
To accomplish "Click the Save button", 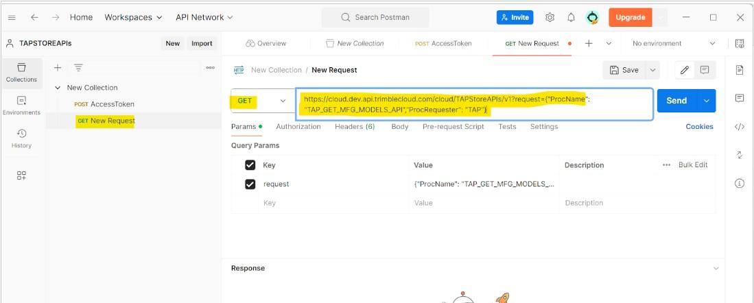I will [x=624, y=70].
